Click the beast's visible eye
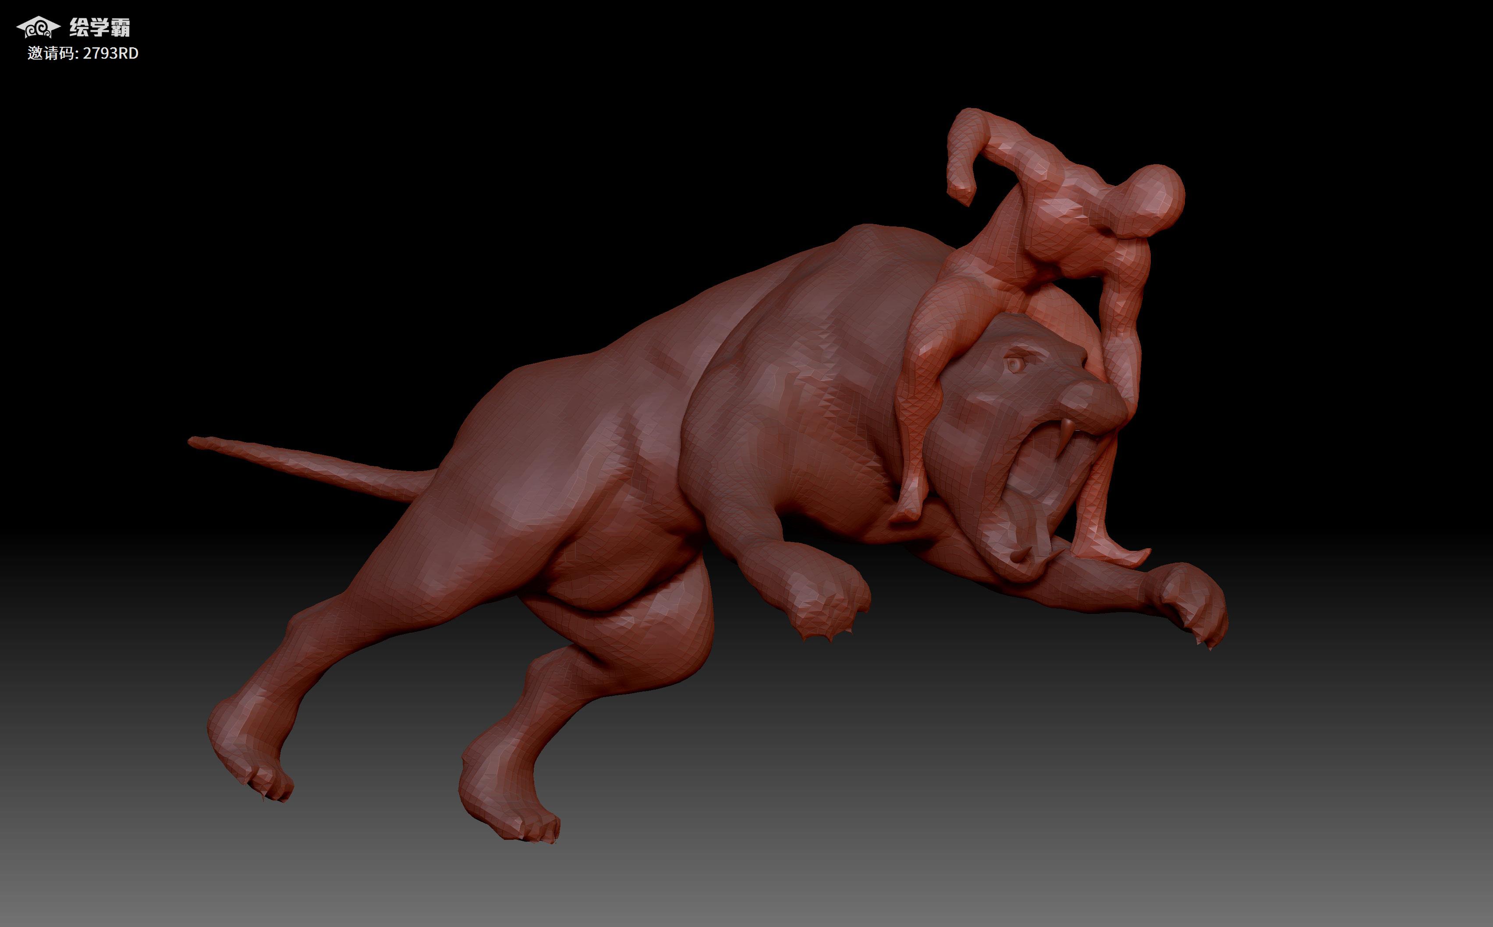The image size is (1493, 927). click(1015, 365)
